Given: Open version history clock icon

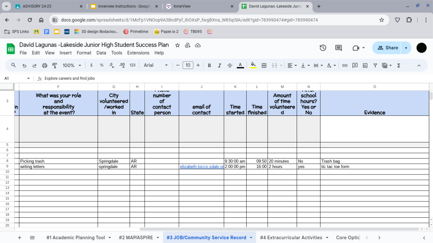Looking at the screenshot, I should [x=323, y=48].
